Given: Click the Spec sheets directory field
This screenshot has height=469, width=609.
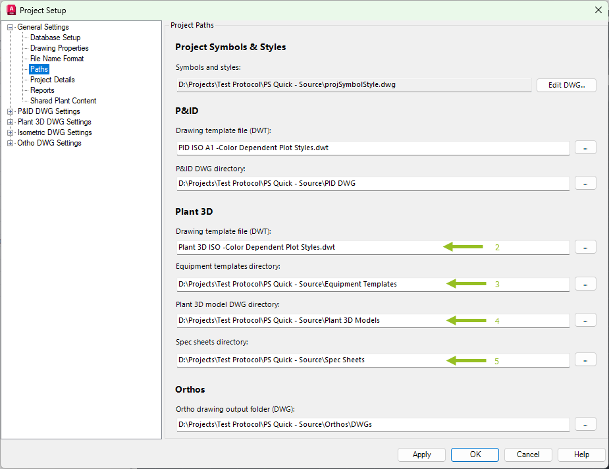Looking at the screenshot, I should click(x=373, y=360).
